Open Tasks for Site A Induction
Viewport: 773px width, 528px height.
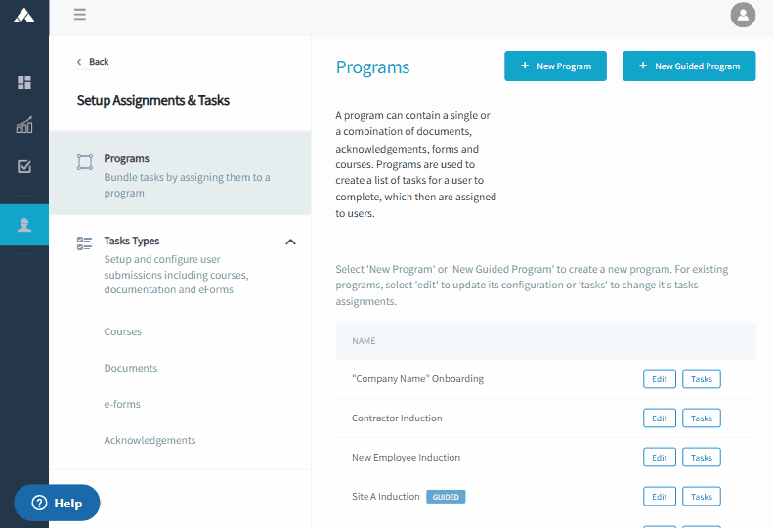pyautogui.click(x=701, y=497)
